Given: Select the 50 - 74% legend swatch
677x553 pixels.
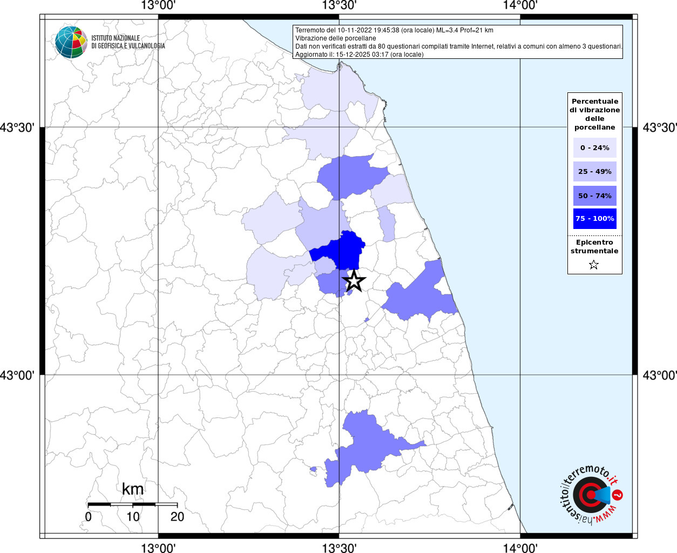Looking at the screenshot, I should [594, 195].
